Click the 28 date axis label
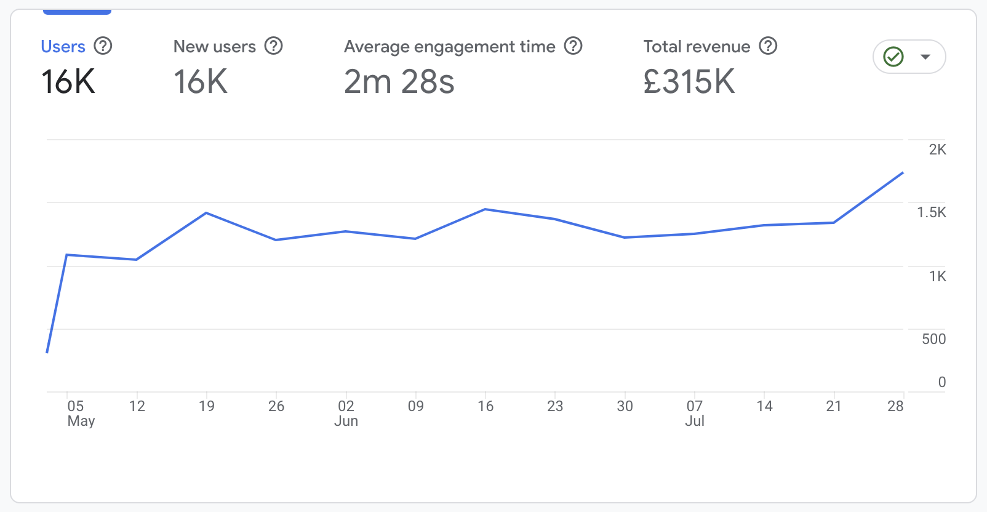Viewport: 987px width, 512px height. [x=895, y=406]
